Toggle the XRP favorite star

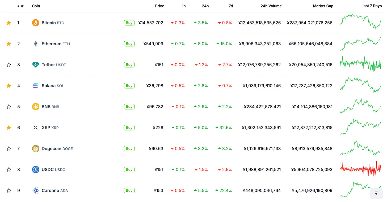(x=9, y=128)
